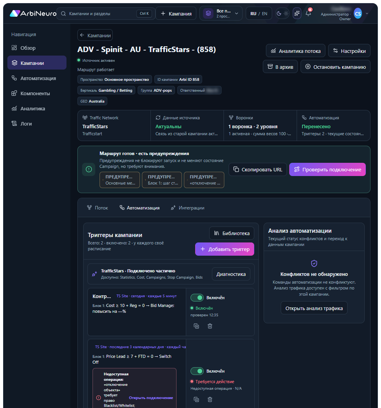Screen dimensions: 381x408
Task: Go back via the 'Кампании' back button
Action: coord(95,35)
